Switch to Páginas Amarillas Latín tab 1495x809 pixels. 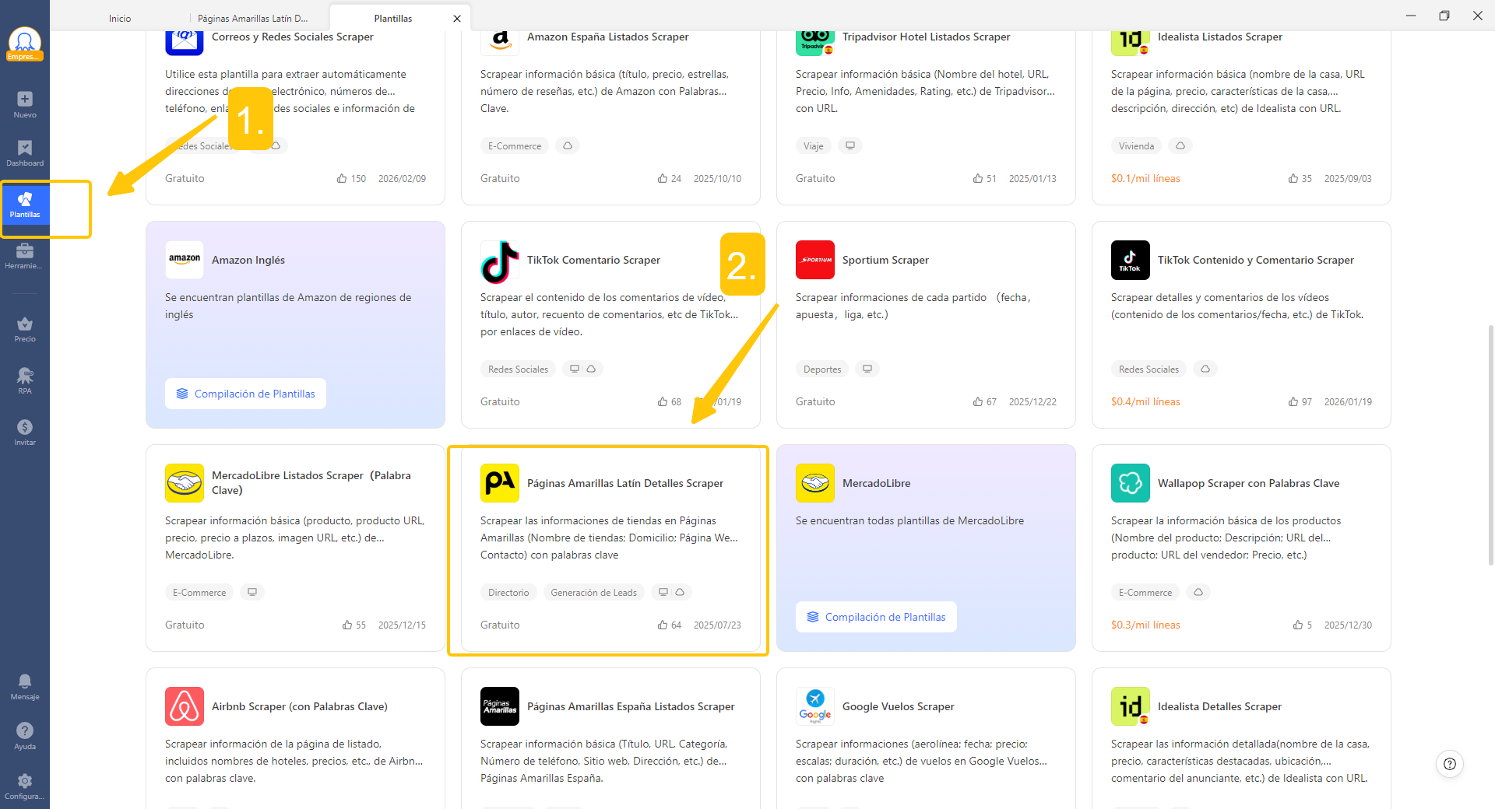coord(252,18)
